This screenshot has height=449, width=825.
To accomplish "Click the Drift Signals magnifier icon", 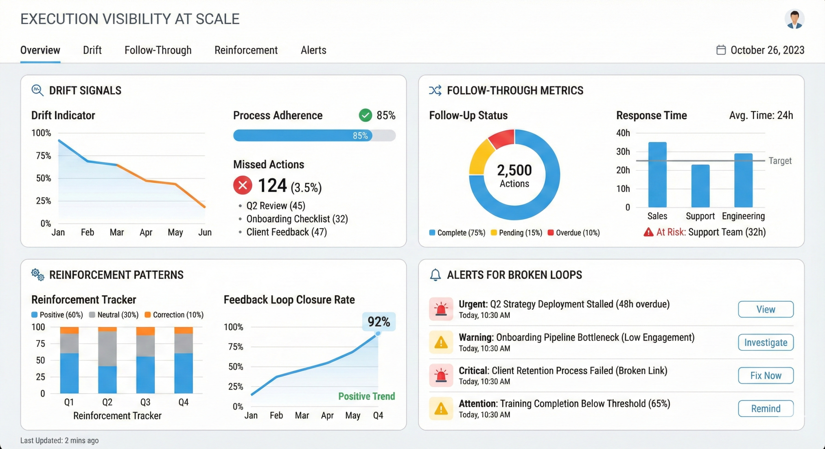I will coord(37,90).
